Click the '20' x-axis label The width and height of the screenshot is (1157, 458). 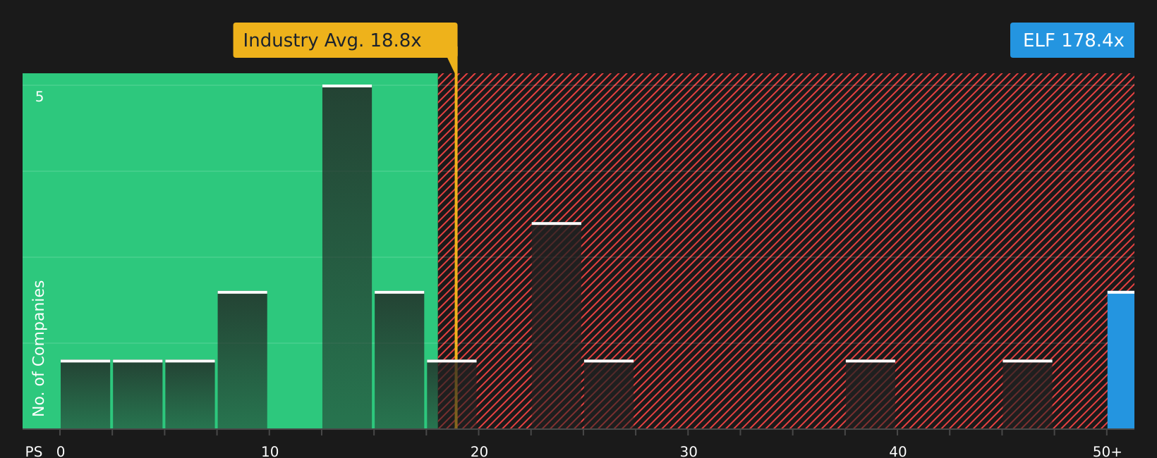click(x=479, y=452)
